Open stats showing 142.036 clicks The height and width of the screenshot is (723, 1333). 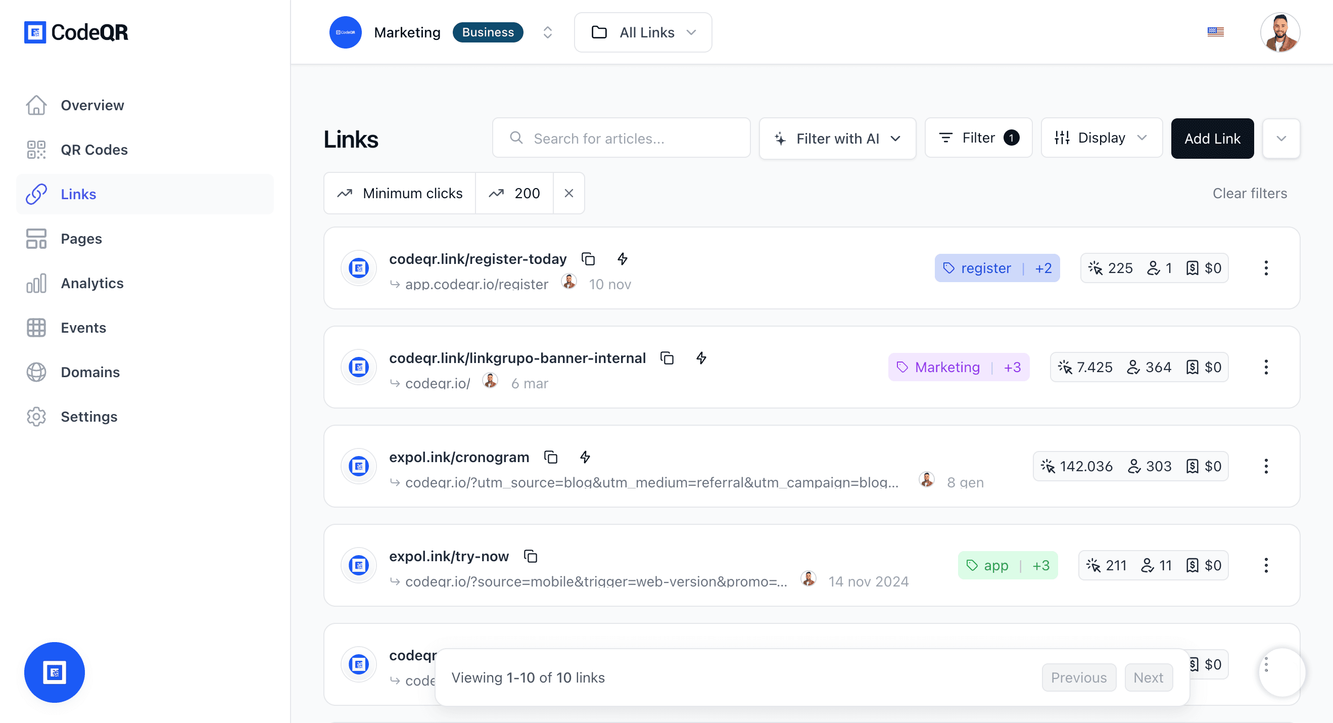[1131, 466]
